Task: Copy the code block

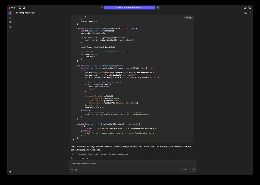Action: click(188, 18)
